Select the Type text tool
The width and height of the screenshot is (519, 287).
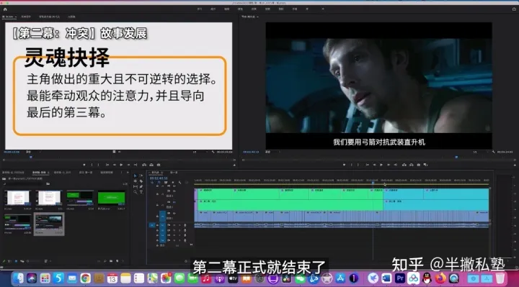point(141,192)
